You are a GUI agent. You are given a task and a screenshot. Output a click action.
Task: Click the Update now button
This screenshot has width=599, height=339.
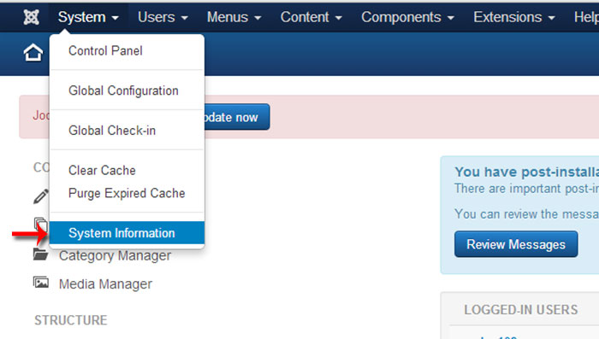[x=237, y=117]
